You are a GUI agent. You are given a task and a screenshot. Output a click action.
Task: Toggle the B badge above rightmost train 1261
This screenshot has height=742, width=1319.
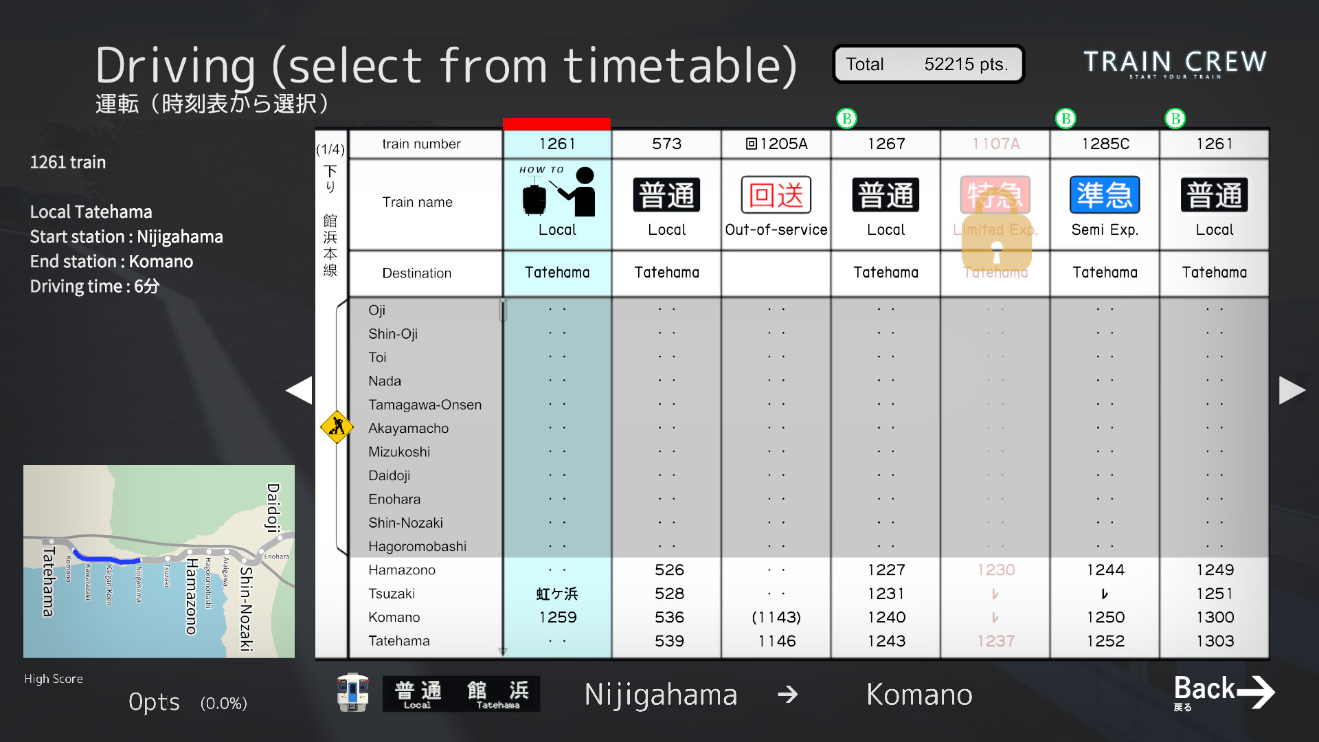pos(1175,117)
